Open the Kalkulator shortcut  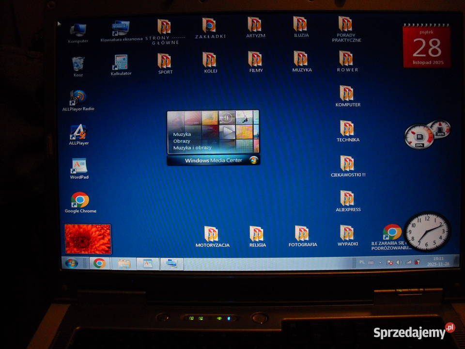click(x=121, y=63)
